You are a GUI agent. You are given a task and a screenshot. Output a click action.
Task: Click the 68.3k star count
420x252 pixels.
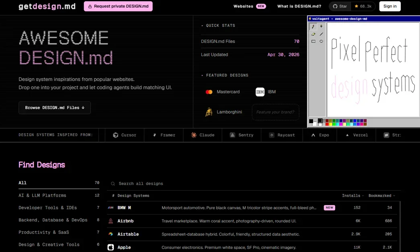[363, 6]
